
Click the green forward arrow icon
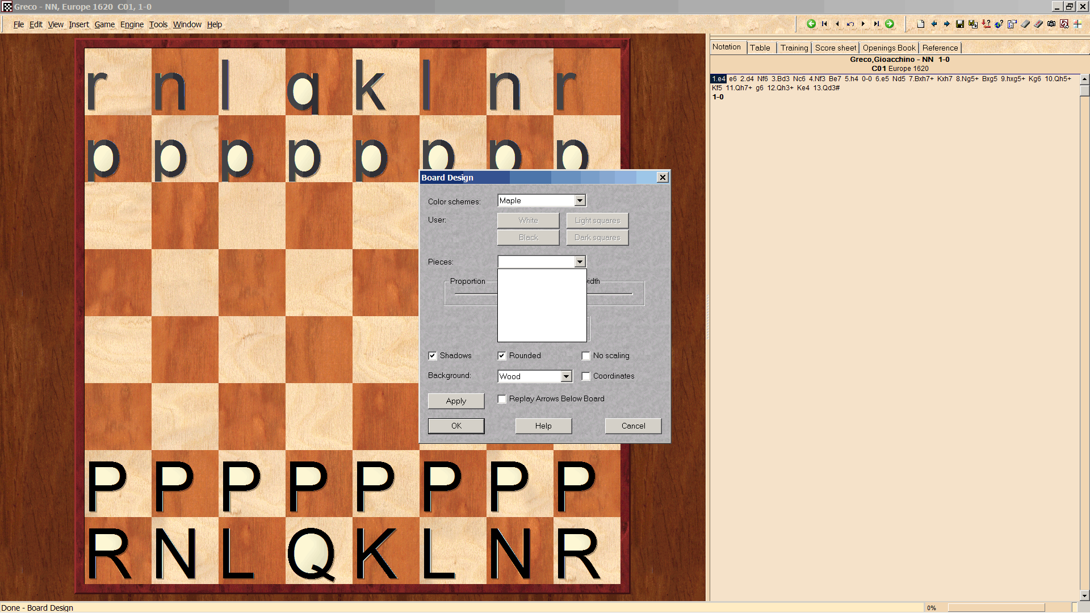click(x=890, y=24)
